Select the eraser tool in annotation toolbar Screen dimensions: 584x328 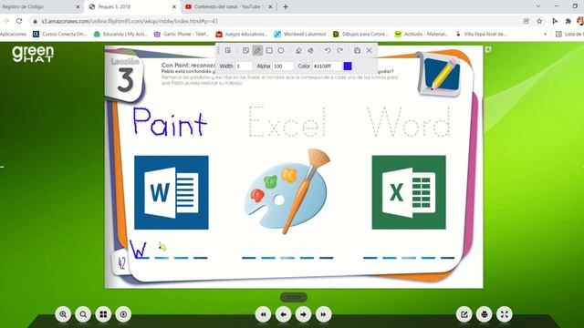pyautogui.click(x=310, y=50)
